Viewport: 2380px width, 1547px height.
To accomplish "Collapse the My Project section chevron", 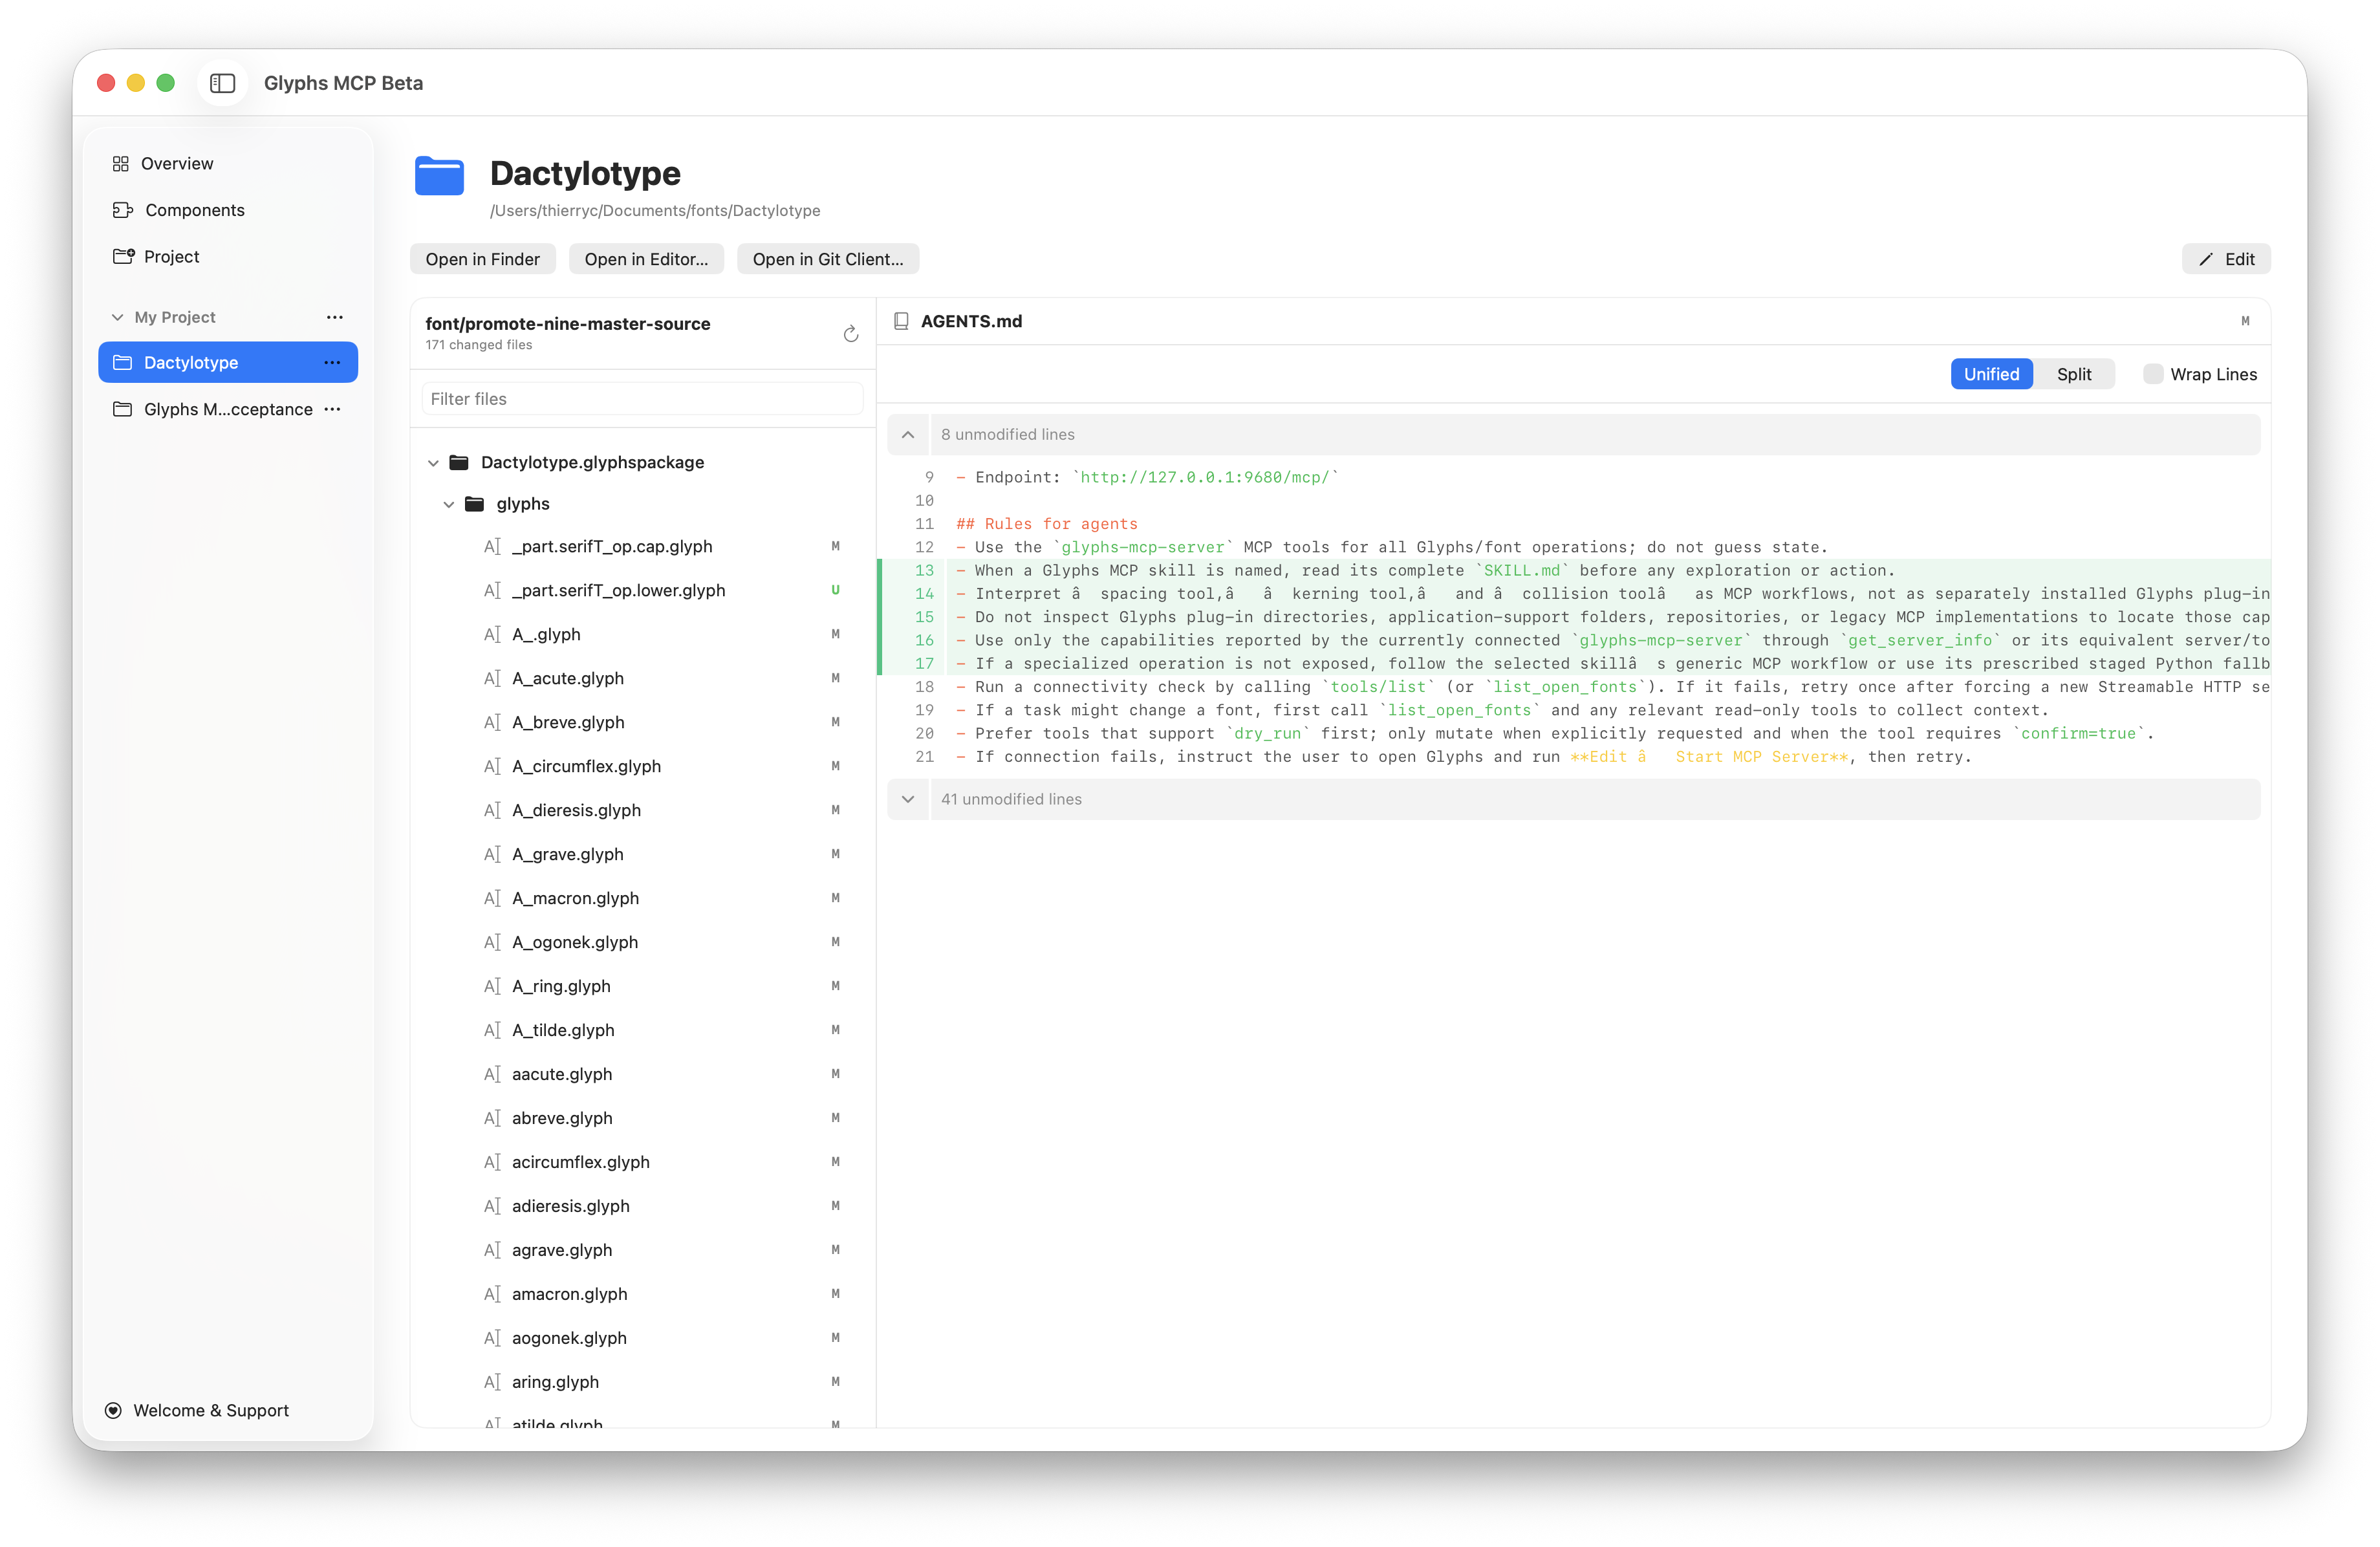I will pyautogui.click(x=117, y=317).
